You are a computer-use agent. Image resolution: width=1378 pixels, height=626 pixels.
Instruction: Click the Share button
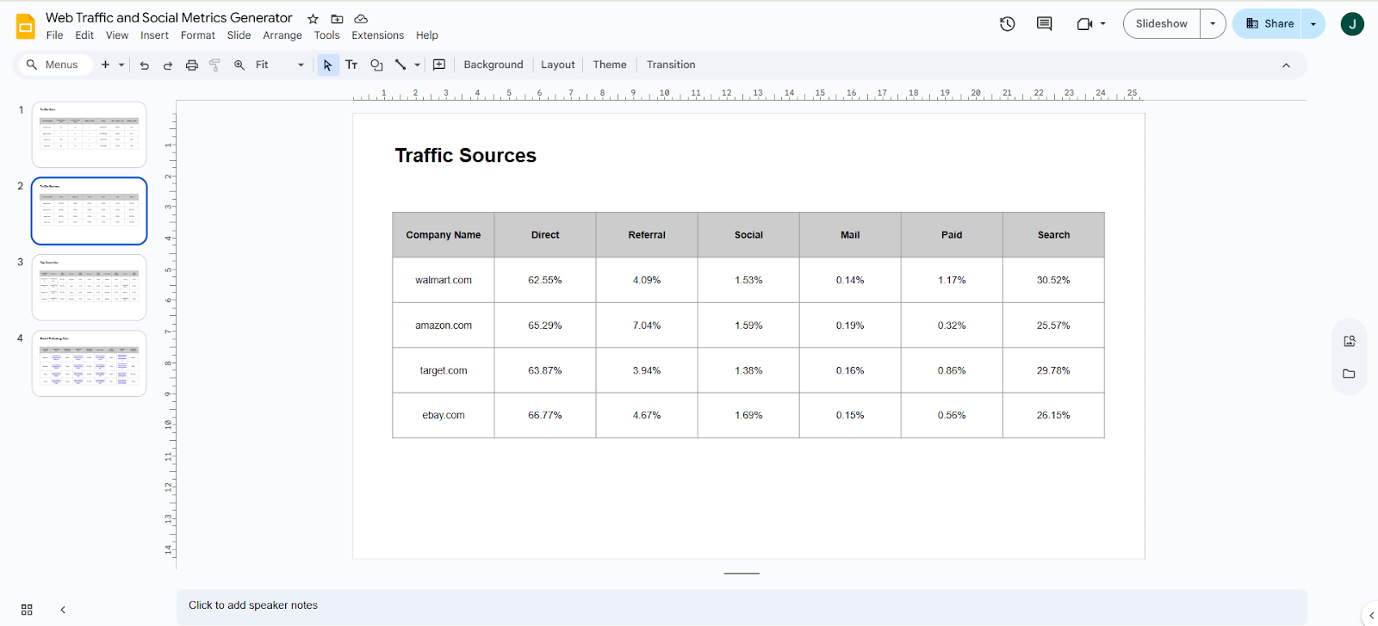1269,24
